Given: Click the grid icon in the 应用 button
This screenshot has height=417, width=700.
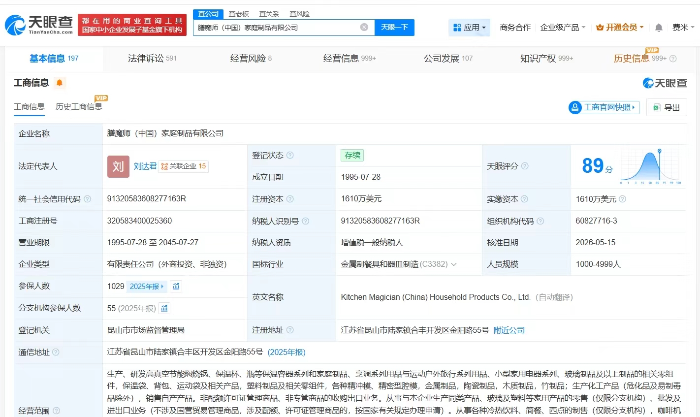Looking at the screenshot, I should [x=457, y=28].
